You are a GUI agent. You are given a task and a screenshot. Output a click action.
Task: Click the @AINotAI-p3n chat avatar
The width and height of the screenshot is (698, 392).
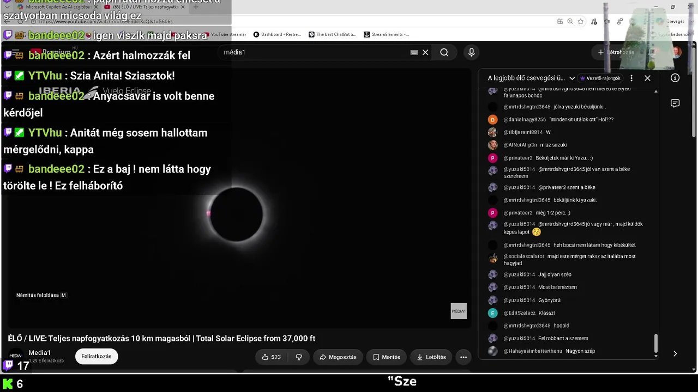492,145
